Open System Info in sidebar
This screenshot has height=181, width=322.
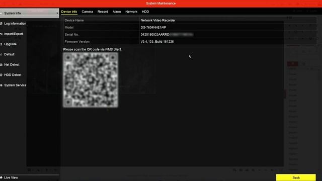[29, 13]
